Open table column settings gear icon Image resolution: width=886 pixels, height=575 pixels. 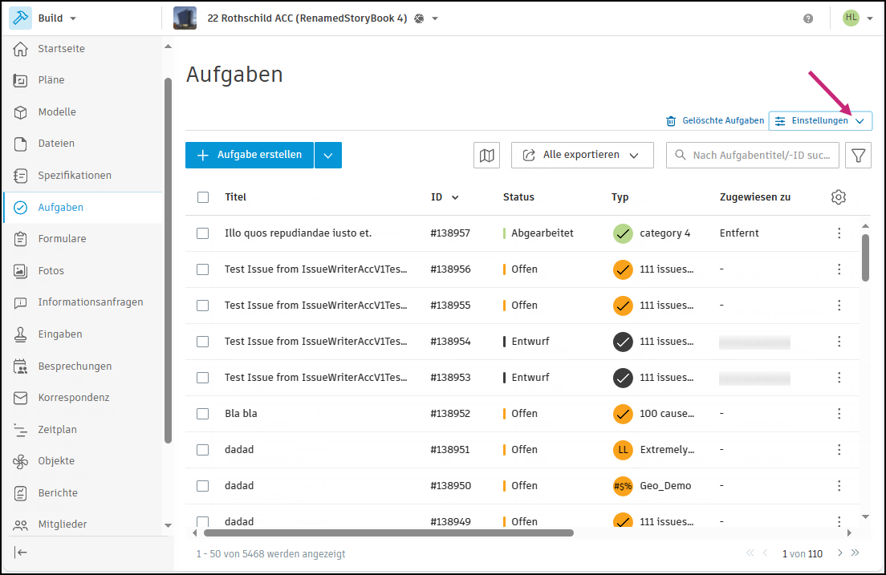pos(839,197)
